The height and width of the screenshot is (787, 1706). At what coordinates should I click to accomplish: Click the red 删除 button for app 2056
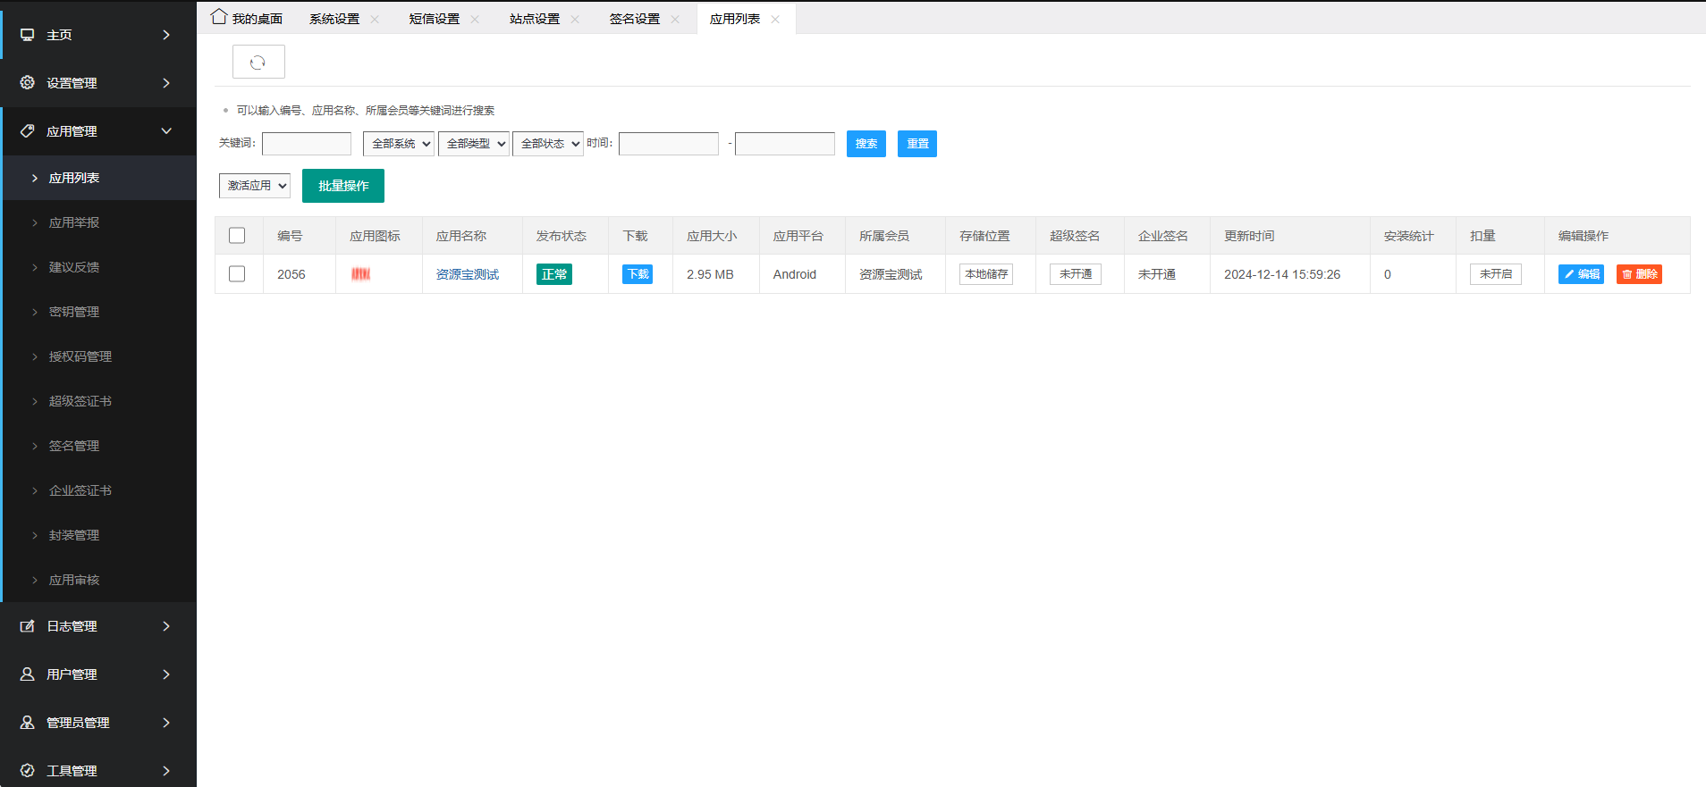[1639, 274]
